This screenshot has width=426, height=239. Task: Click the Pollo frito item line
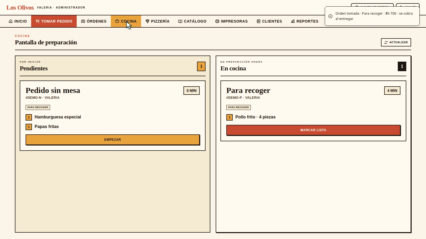(x=251, y=117)
